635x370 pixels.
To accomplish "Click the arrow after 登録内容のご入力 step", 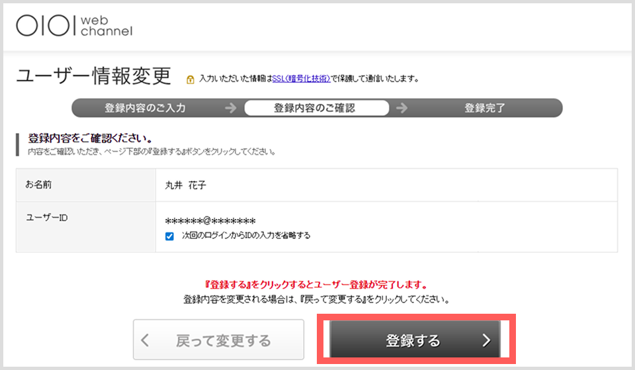I will (x=230, y=108).
